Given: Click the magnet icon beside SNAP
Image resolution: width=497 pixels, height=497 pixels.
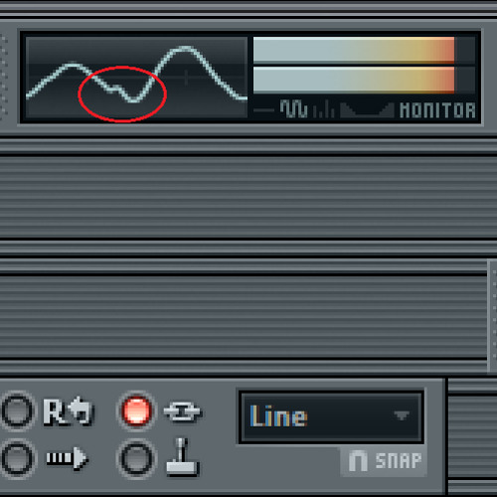Looking at the screenshot, I should coord(358,460).
